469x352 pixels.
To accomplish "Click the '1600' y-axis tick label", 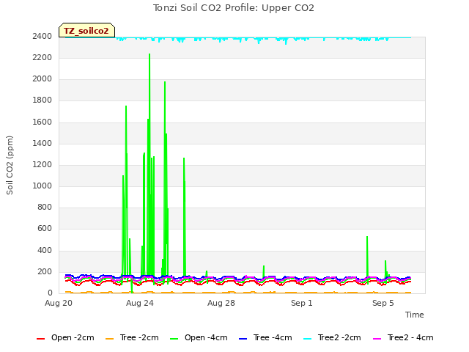I will pyautogui.click(x=43, y=122).
